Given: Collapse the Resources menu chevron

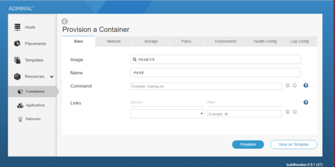Looking at the screenshot, I should pos(52,77).
